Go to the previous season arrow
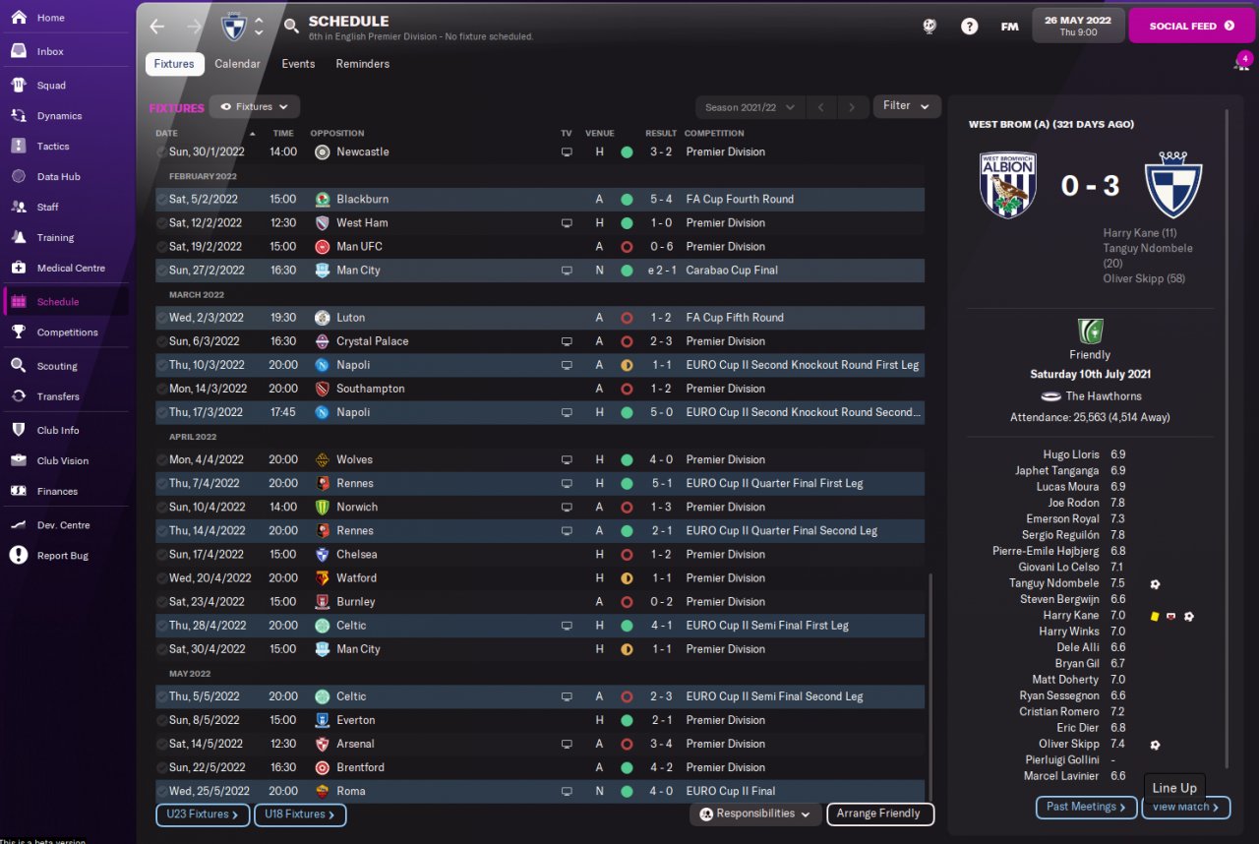This screenshot has height=844, width=1259. click(x=821, y=107)
